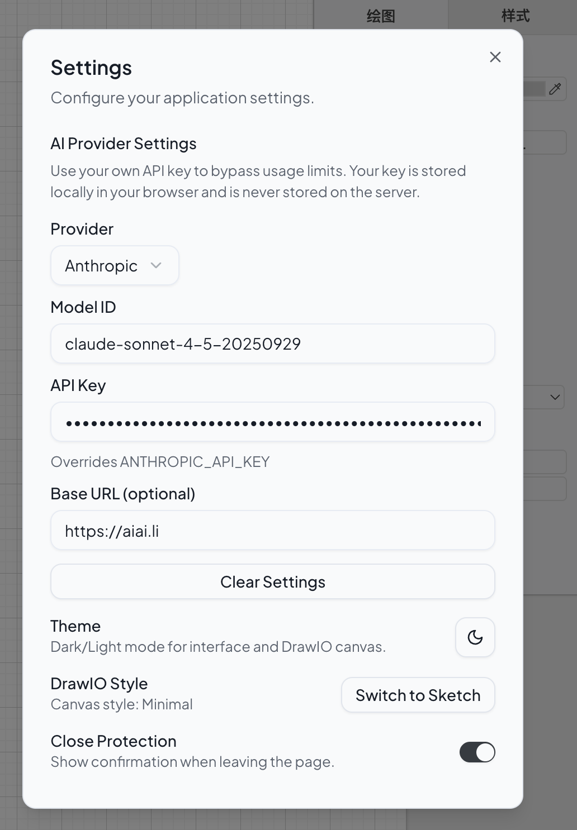Toggle dark mode with the moon icon
Screen dimensions: 577x830
click(x=475, y=637)
